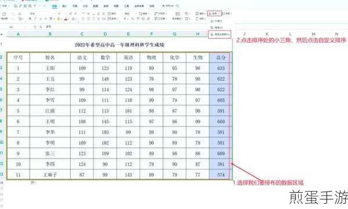
Task: Click the 序号 header cell
Action: coord(18,57)
